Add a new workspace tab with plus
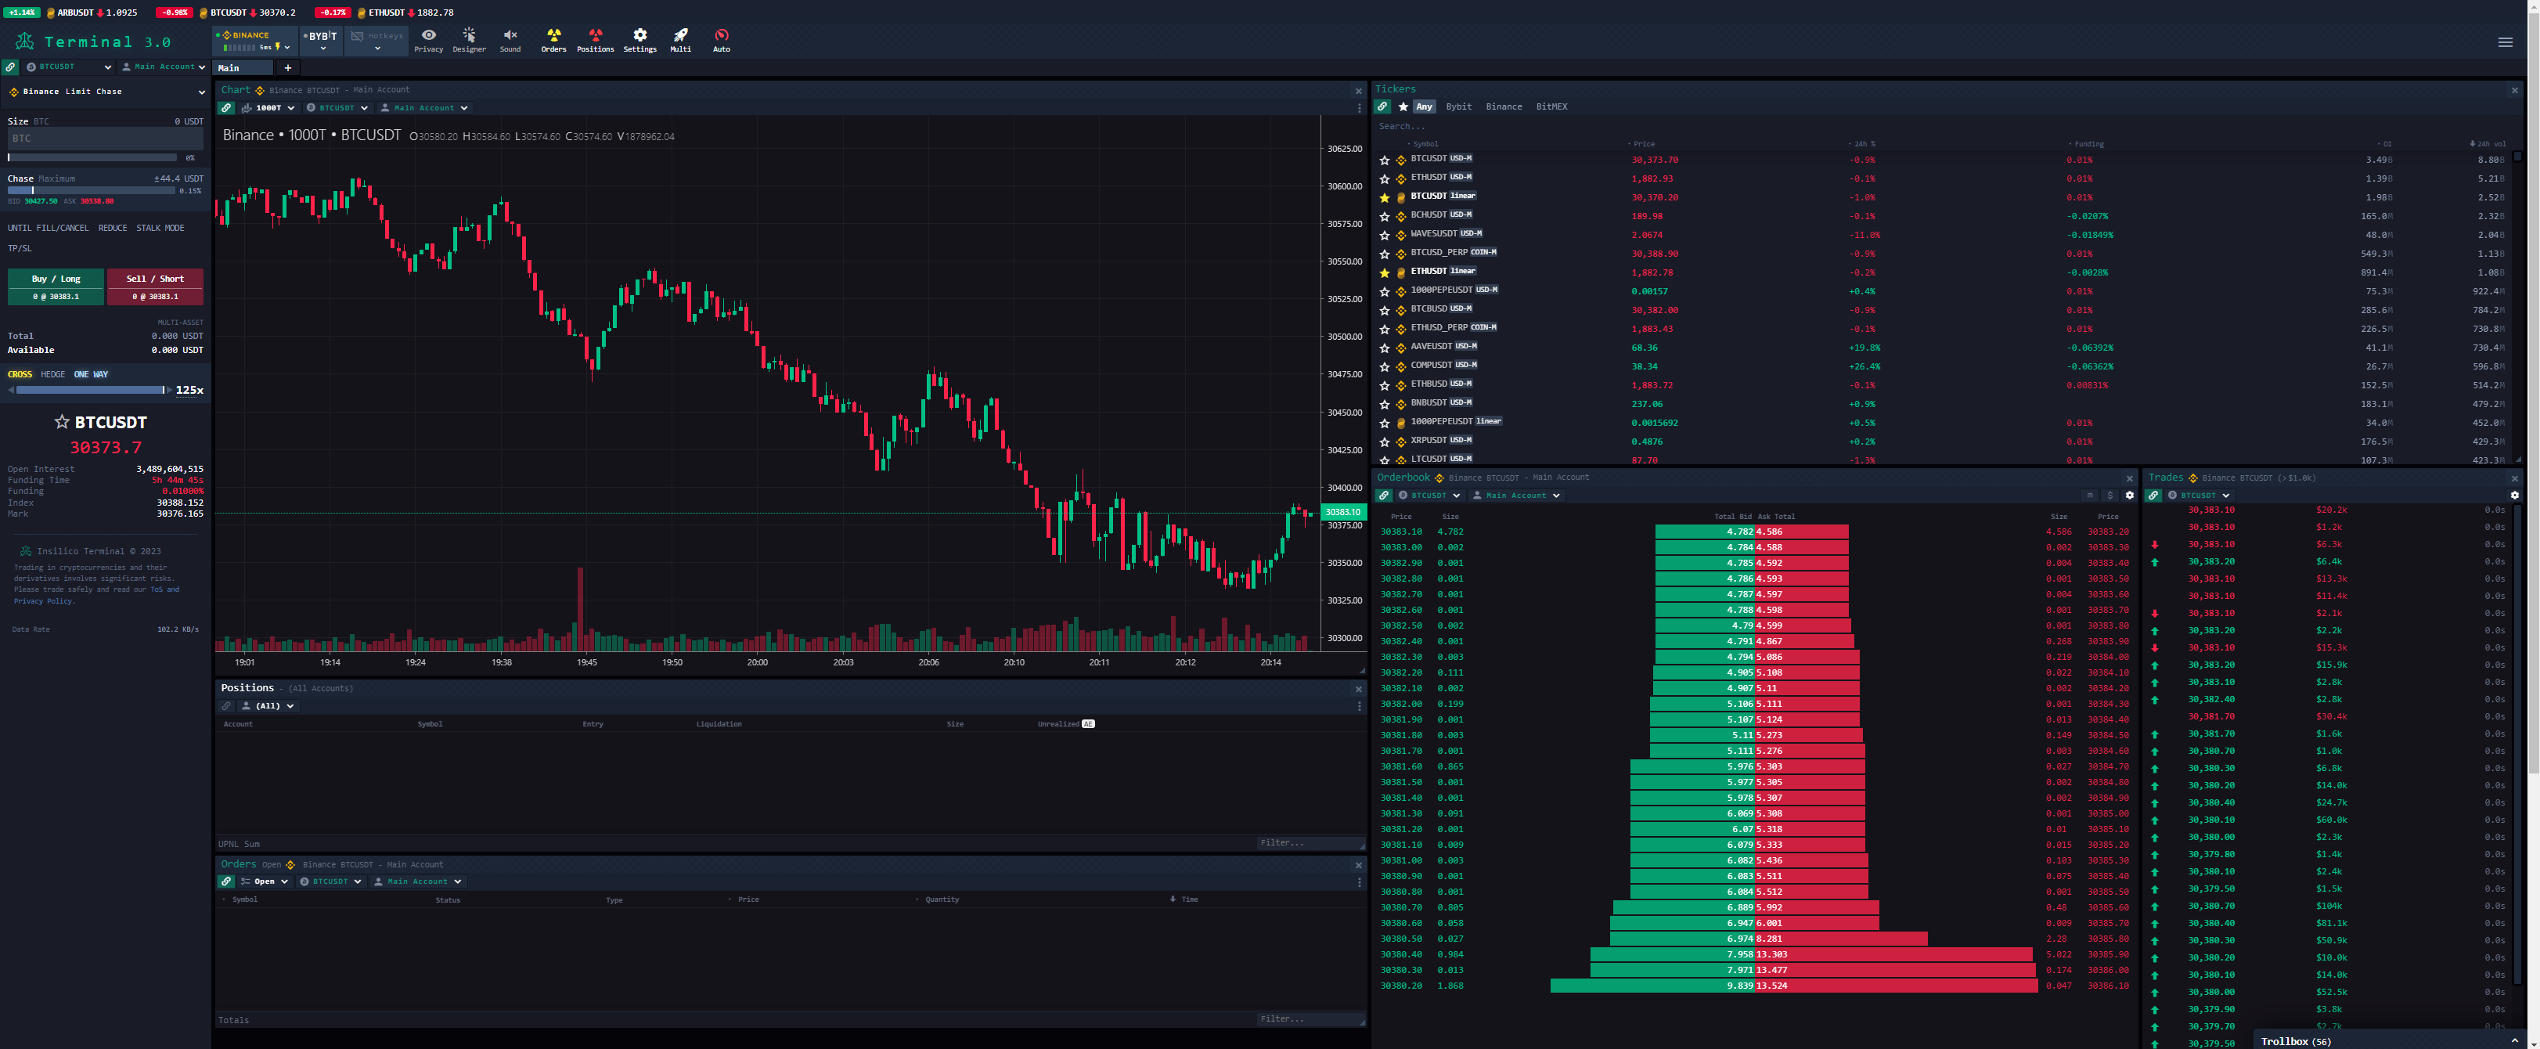 coord(288,68)
